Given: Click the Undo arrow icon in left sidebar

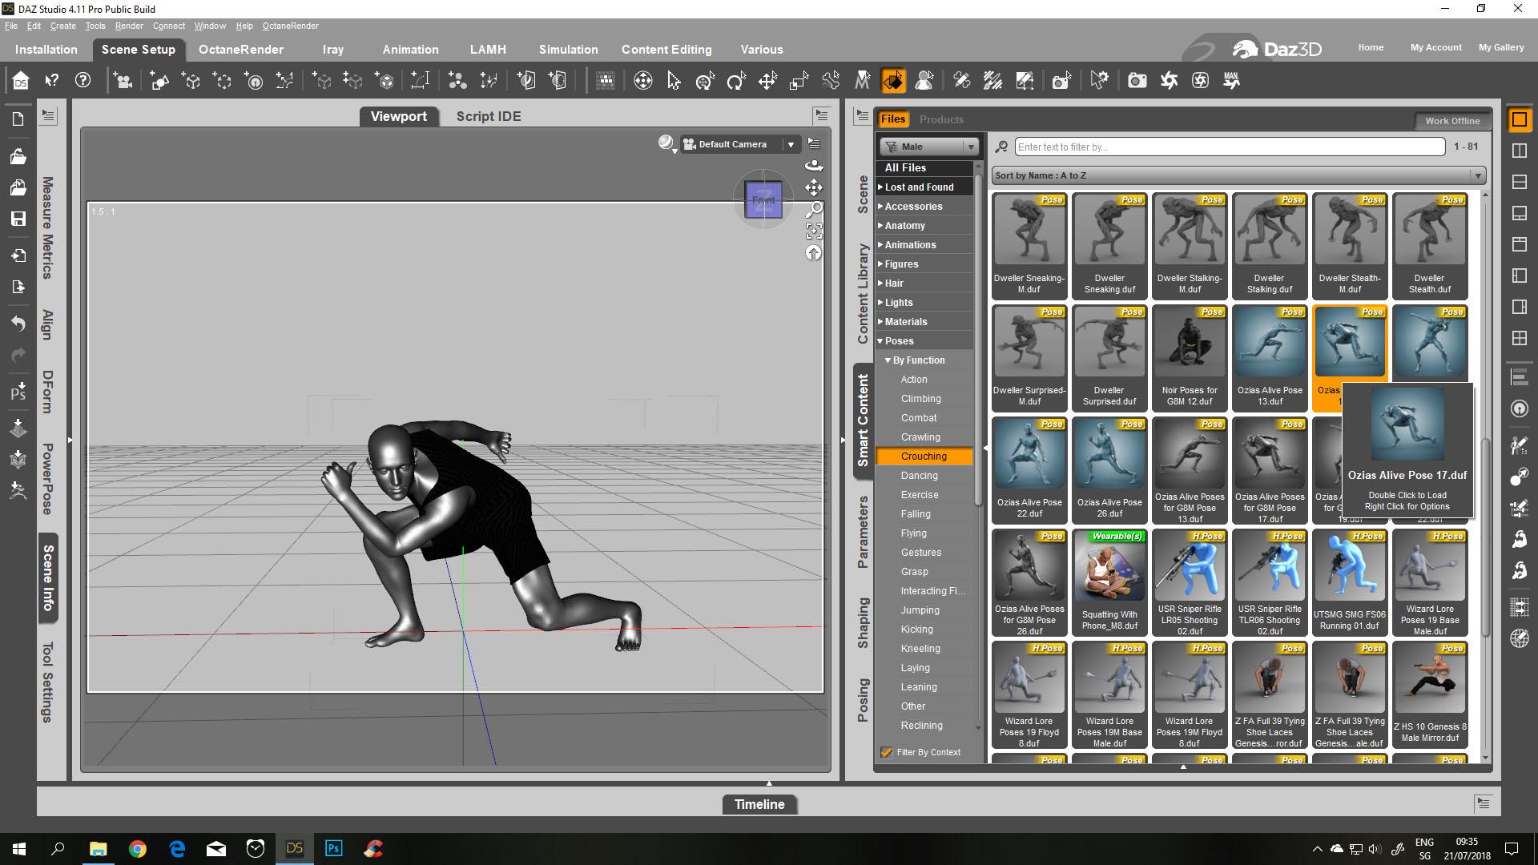Looking at the screenshot, I should (x=18, y=323).
